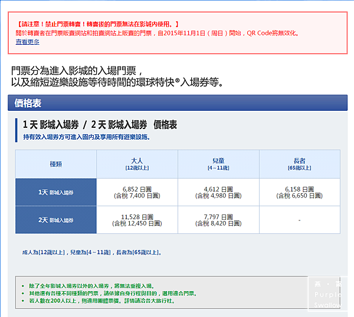This screenshot has height=317, width=354.
Task: Click the 其他還有各種不同種類的門票 bullet note
Action: pos(113,293)
